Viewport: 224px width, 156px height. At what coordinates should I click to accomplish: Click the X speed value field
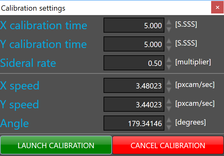click(134, 86)
